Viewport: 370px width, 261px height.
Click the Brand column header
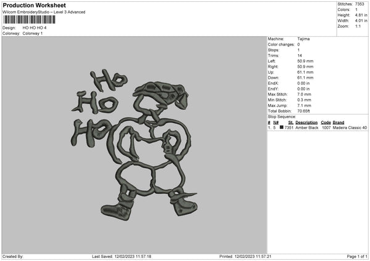click(x=339, y=122)
